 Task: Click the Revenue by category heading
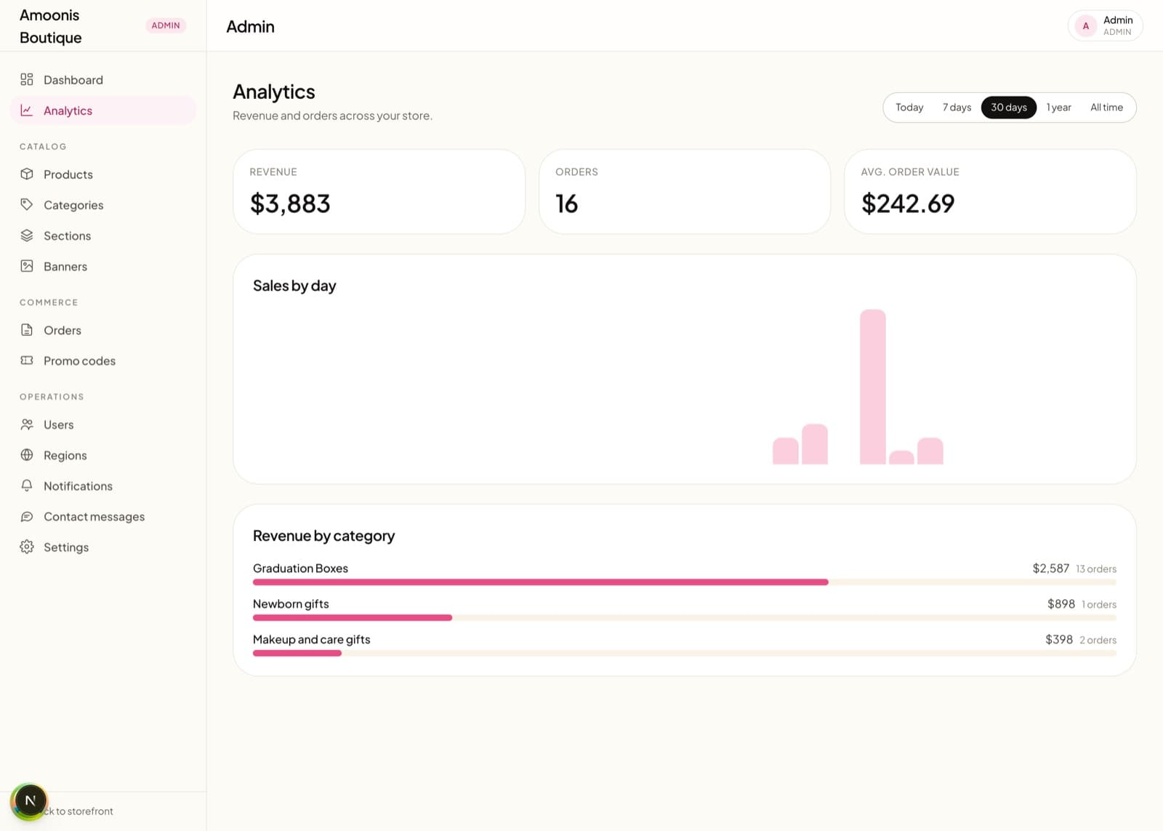click(x=323, y=536)
